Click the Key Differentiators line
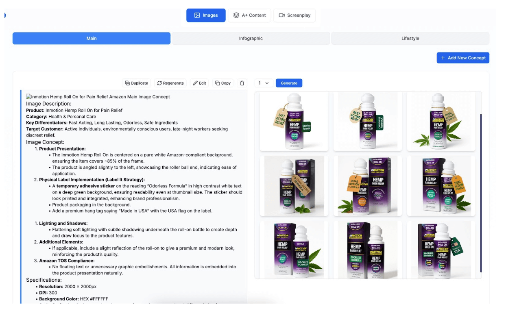Screen dimensions: 506x311 pos(102,122)
